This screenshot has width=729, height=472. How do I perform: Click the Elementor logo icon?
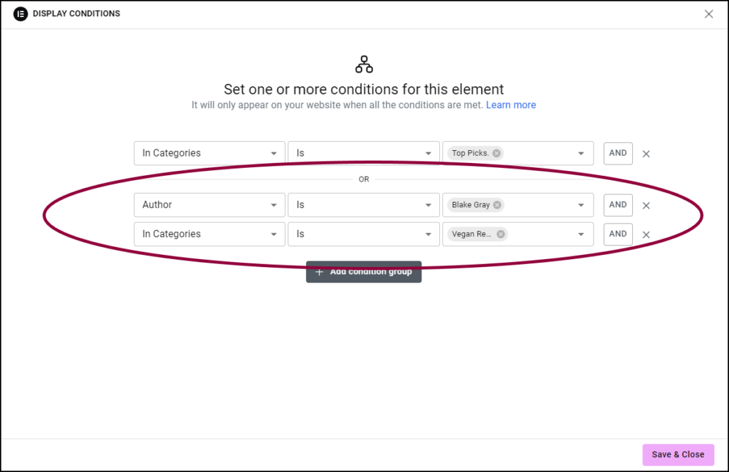point(21,14)
